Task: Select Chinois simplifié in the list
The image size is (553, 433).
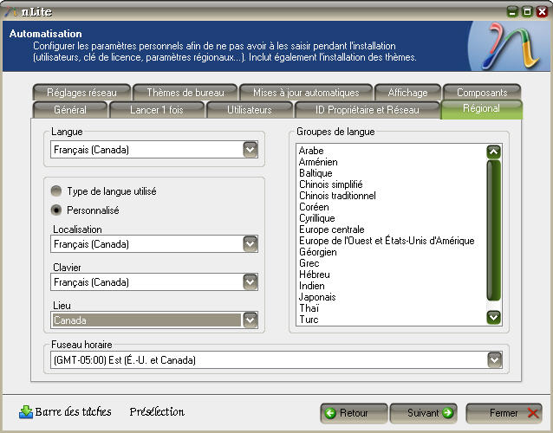Action: [x=330, y=184]
